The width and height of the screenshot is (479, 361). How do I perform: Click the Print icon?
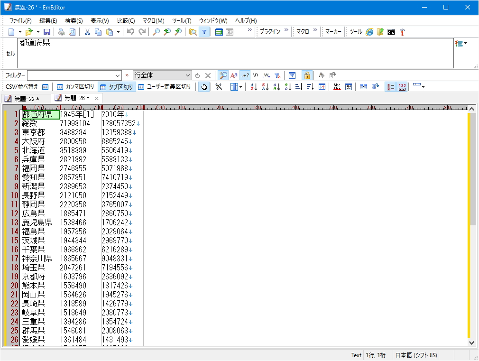[x=61, y=32]
